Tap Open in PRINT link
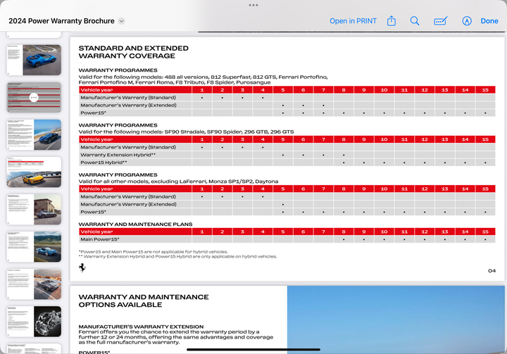 coord(353,21)
